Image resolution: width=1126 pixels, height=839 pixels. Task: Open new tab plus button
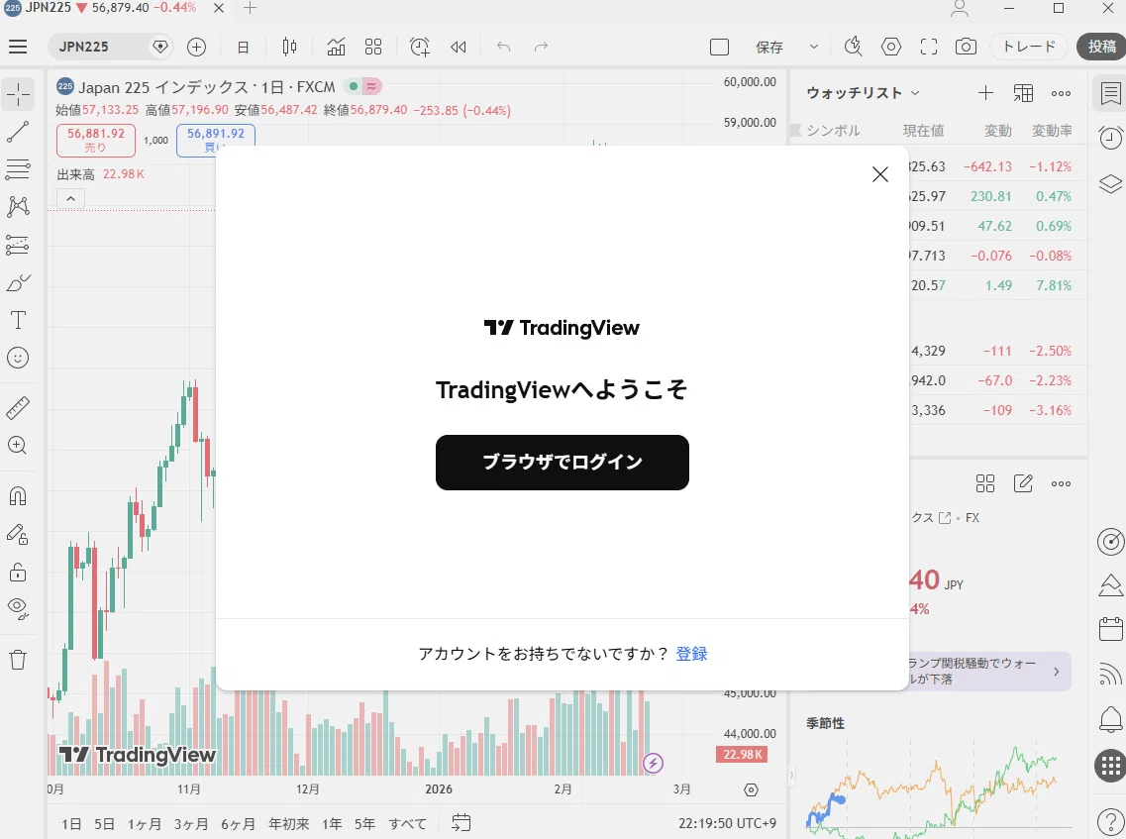[250, 8]
